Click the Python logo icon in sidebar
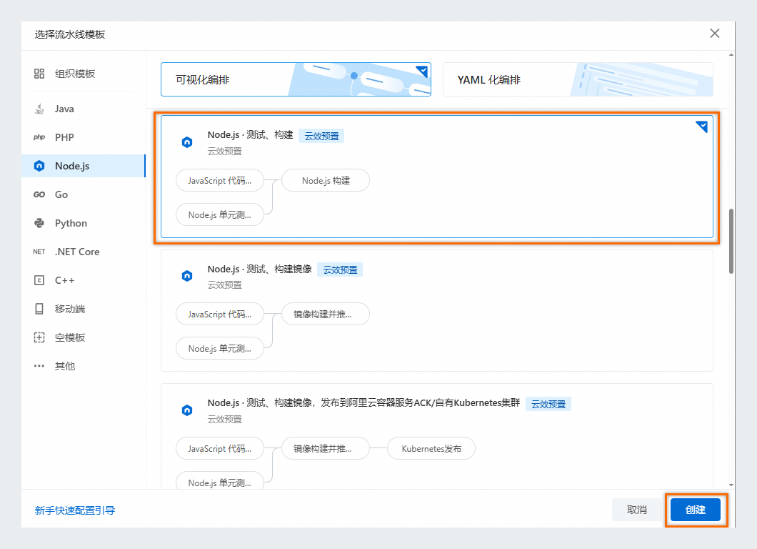Image resolution: width=757 pixels, height=549 pixels. tap(39, 223)
